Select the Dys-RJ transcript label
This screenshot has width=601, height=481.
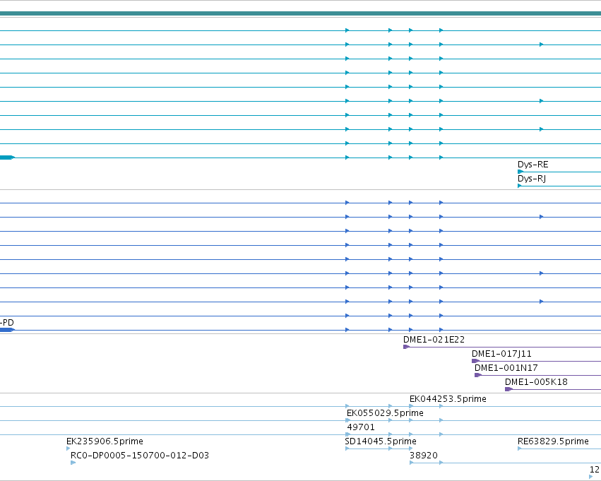tap(532, 179)
